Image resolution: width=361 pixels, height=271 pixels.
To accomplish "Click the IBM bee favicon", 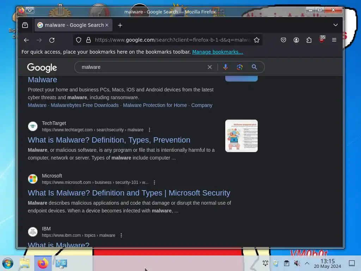I will 33,232.
